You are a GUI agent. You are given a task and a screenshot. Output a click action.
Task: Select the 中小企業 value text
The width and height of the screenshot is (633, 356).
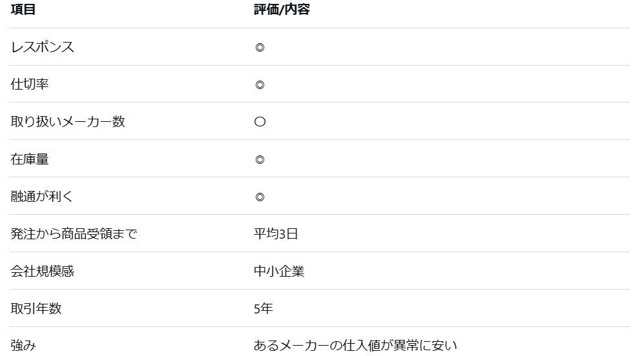(x=279, y=272)
